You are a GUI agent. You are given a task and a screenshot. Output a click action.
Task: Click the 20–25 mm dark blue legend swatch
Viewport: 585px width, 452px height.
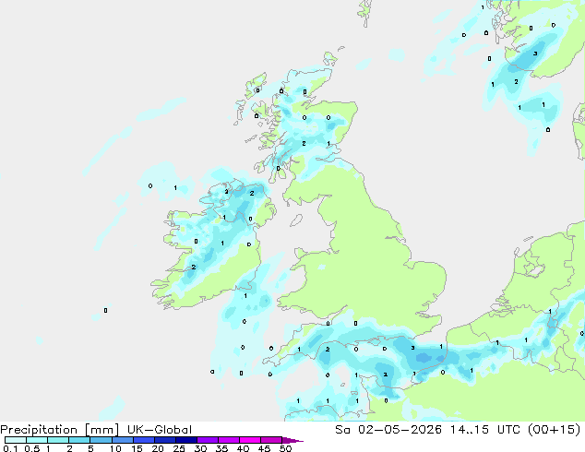[164, 440]
